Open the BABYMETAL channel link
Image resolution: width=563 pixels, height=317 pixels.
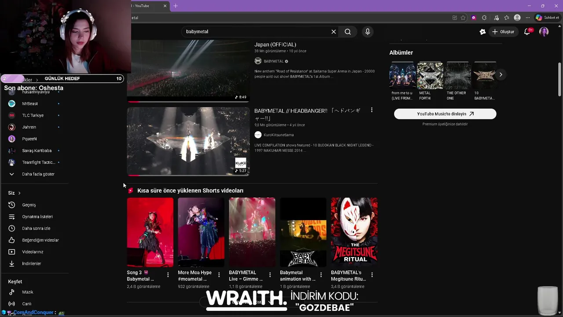pyautogui.click(x=274, y=61)
